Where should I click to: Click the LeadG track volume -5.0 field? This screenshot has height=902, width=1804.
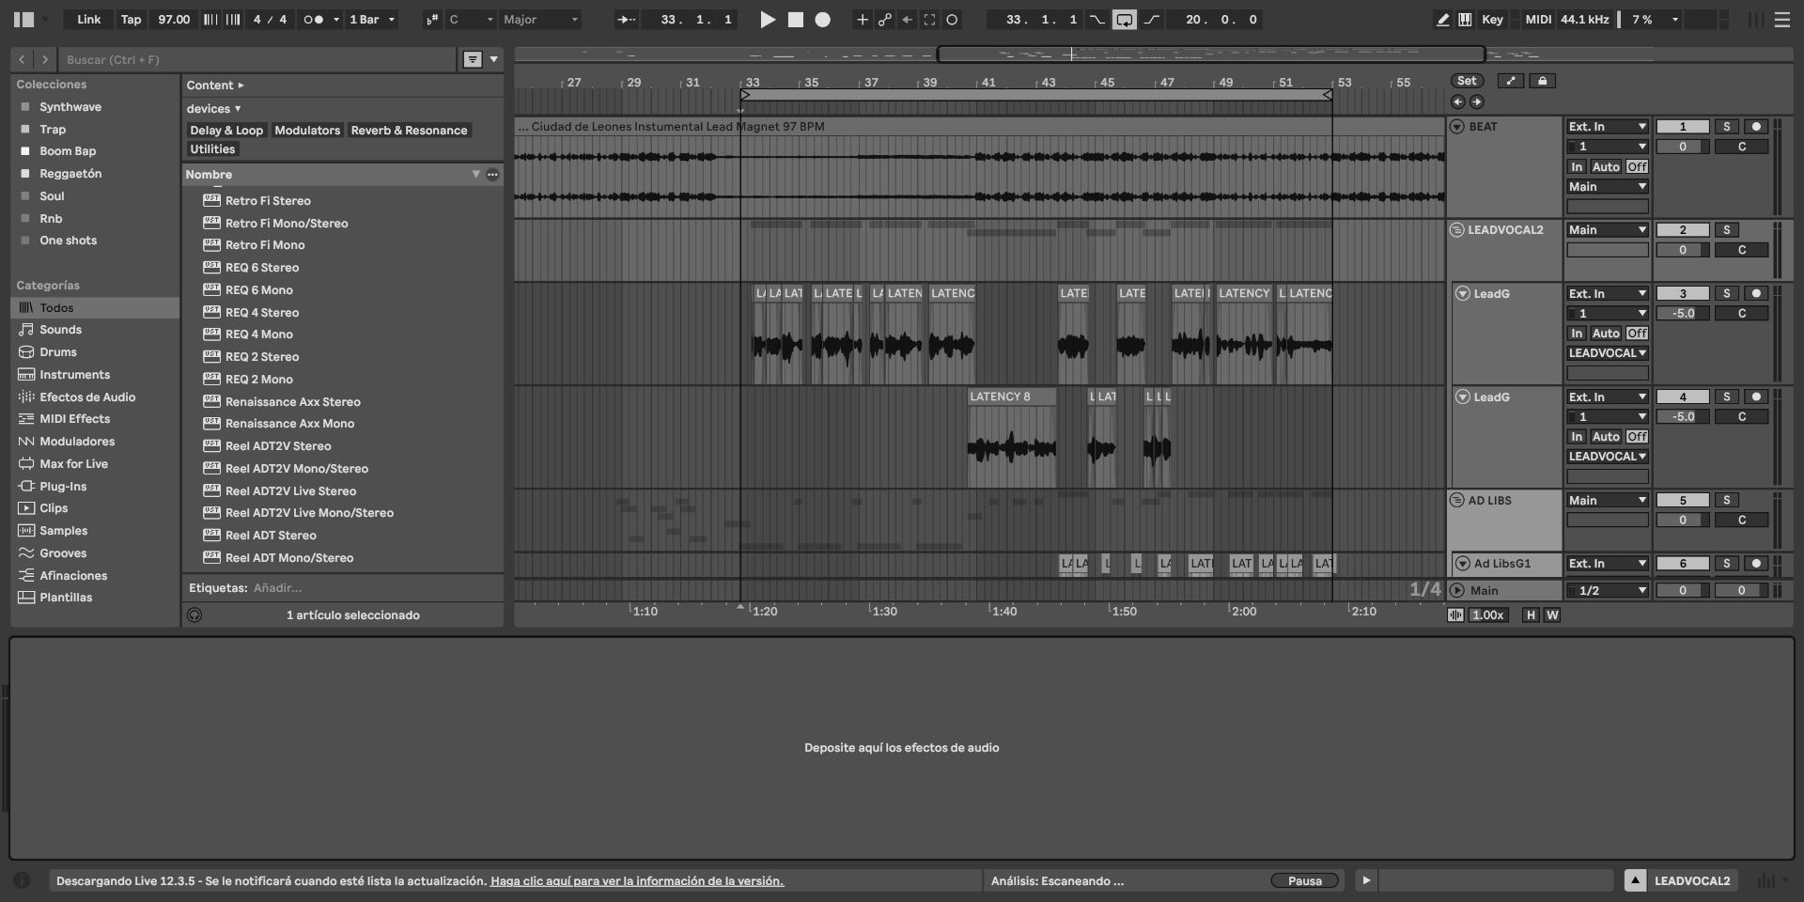pyautogui.click(x=1682, y=314)
